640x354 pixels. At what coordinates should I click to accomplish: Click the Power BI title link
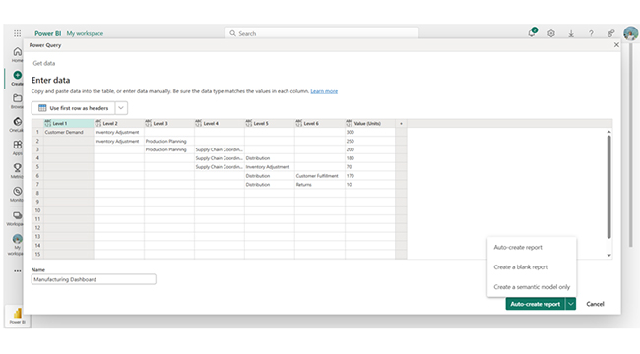tap(48, 33)
